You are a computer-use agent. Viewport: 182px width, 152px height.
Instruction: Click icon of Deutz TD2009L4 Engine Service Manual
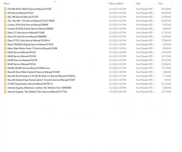[5, 45]
